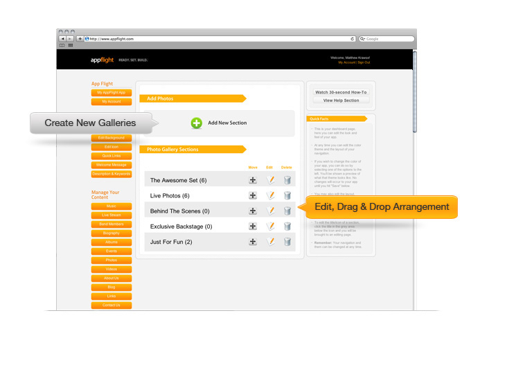Screen dimensions: 507x374
Task: Edit The Awesome Set gallery
Action: coord(270,180)
